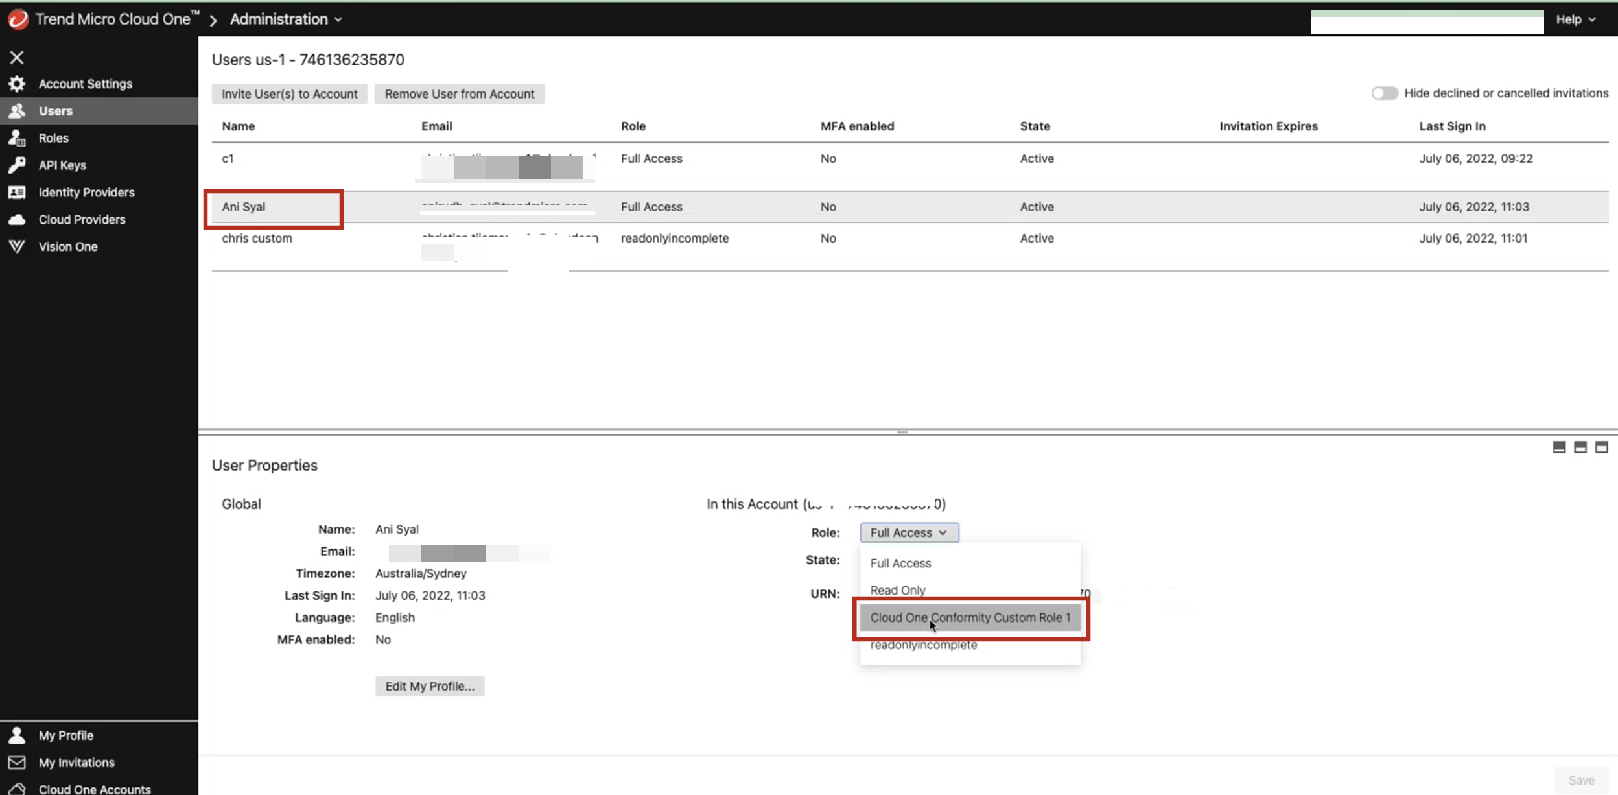The image size is (1618, 795).
Task: Click the Trend Micro logo icon
Action: tap(18, 19)
